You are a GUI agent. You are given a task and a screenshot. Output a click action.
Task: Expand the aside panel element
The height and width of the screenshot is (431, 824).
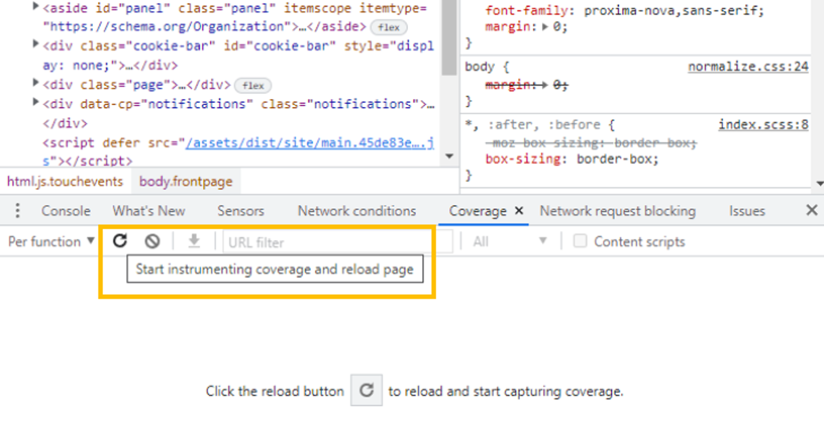tap(35, 7)
